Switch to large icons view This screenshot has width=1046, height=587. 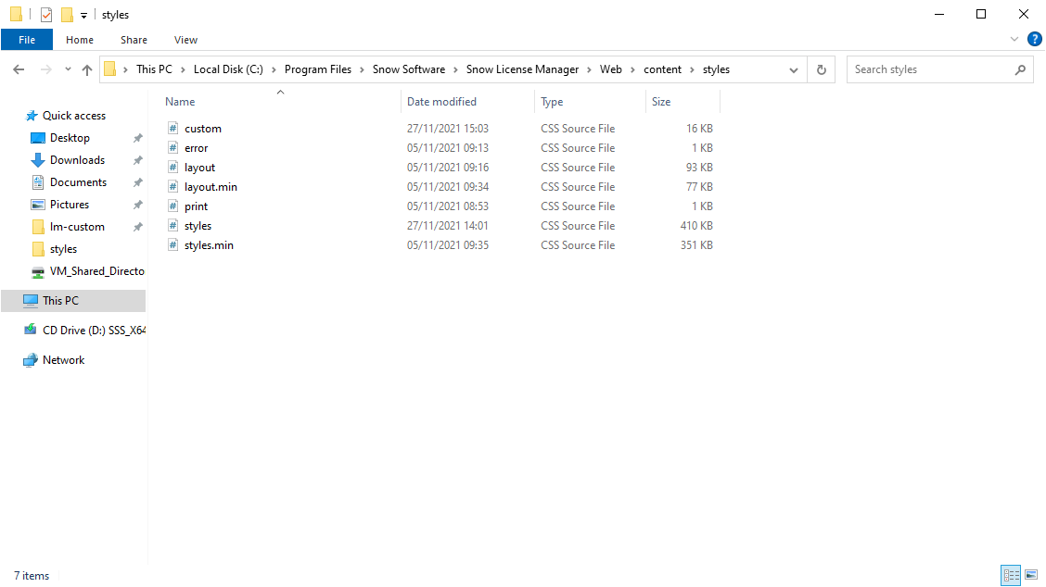tap(1032, 575)
